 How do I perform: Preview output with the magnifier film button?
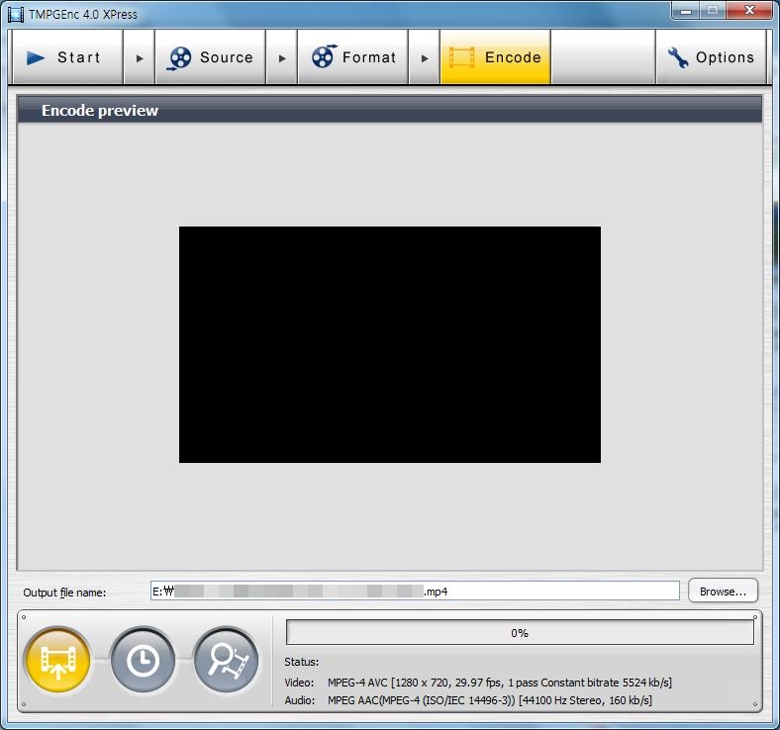tap(227, 661)
